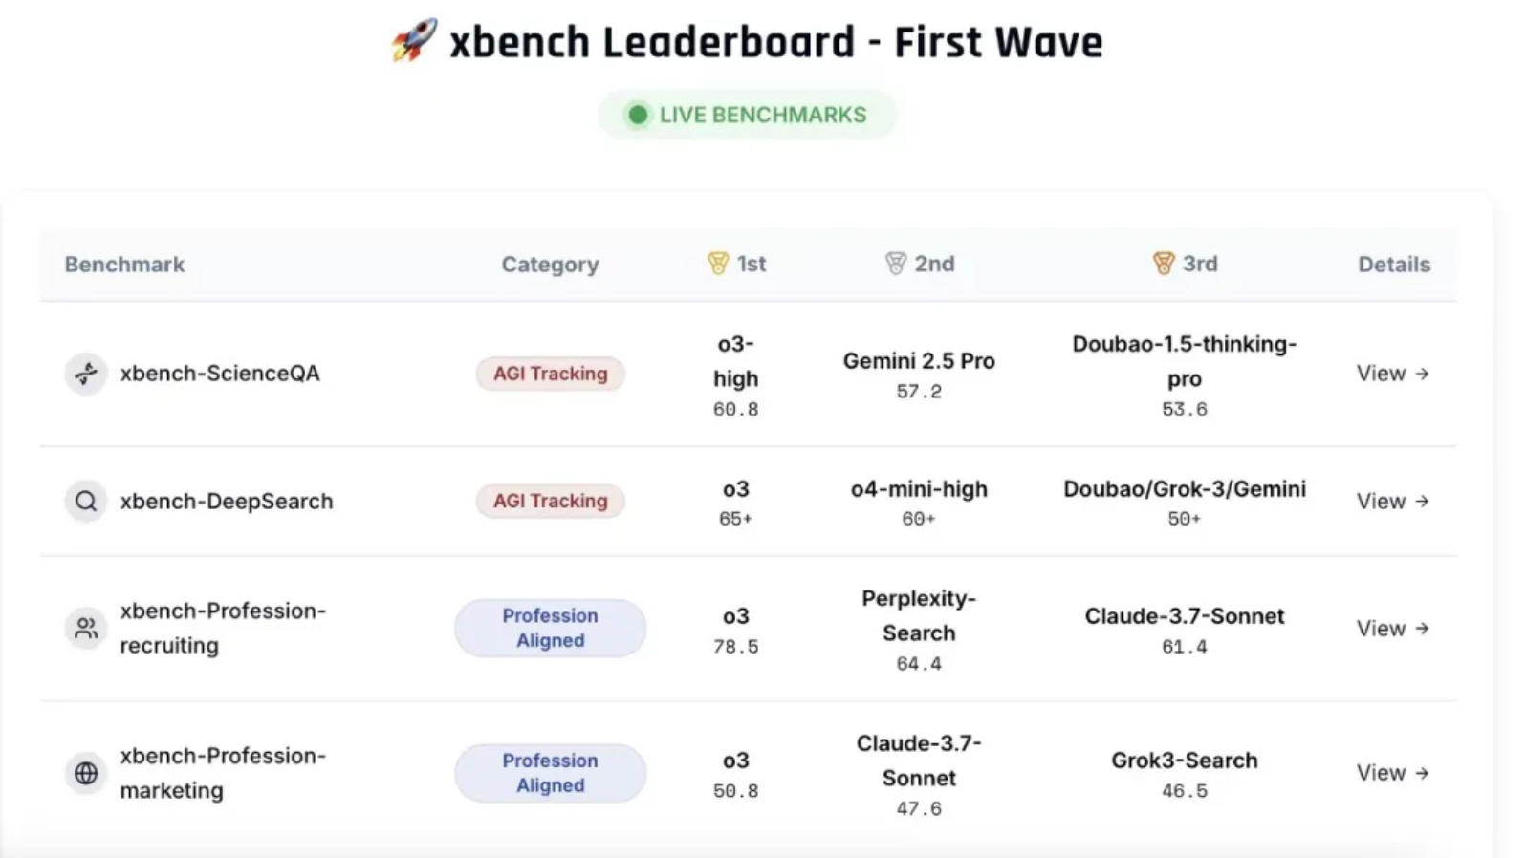Click the Profession-recruiting people icon
This screenshot has width=1526, height=858.
tap(86, 628)
